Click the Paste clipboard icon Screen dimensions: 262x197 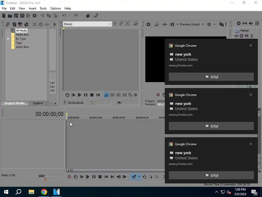click(x=55, y=16)
